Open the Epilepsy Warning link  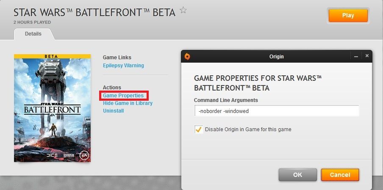[123, 66]
